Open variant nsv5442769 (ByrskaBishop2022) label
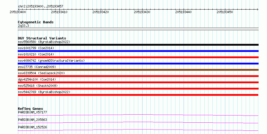Image resolution: width=267 pixels, height=134 pixels. pos(44,92)
